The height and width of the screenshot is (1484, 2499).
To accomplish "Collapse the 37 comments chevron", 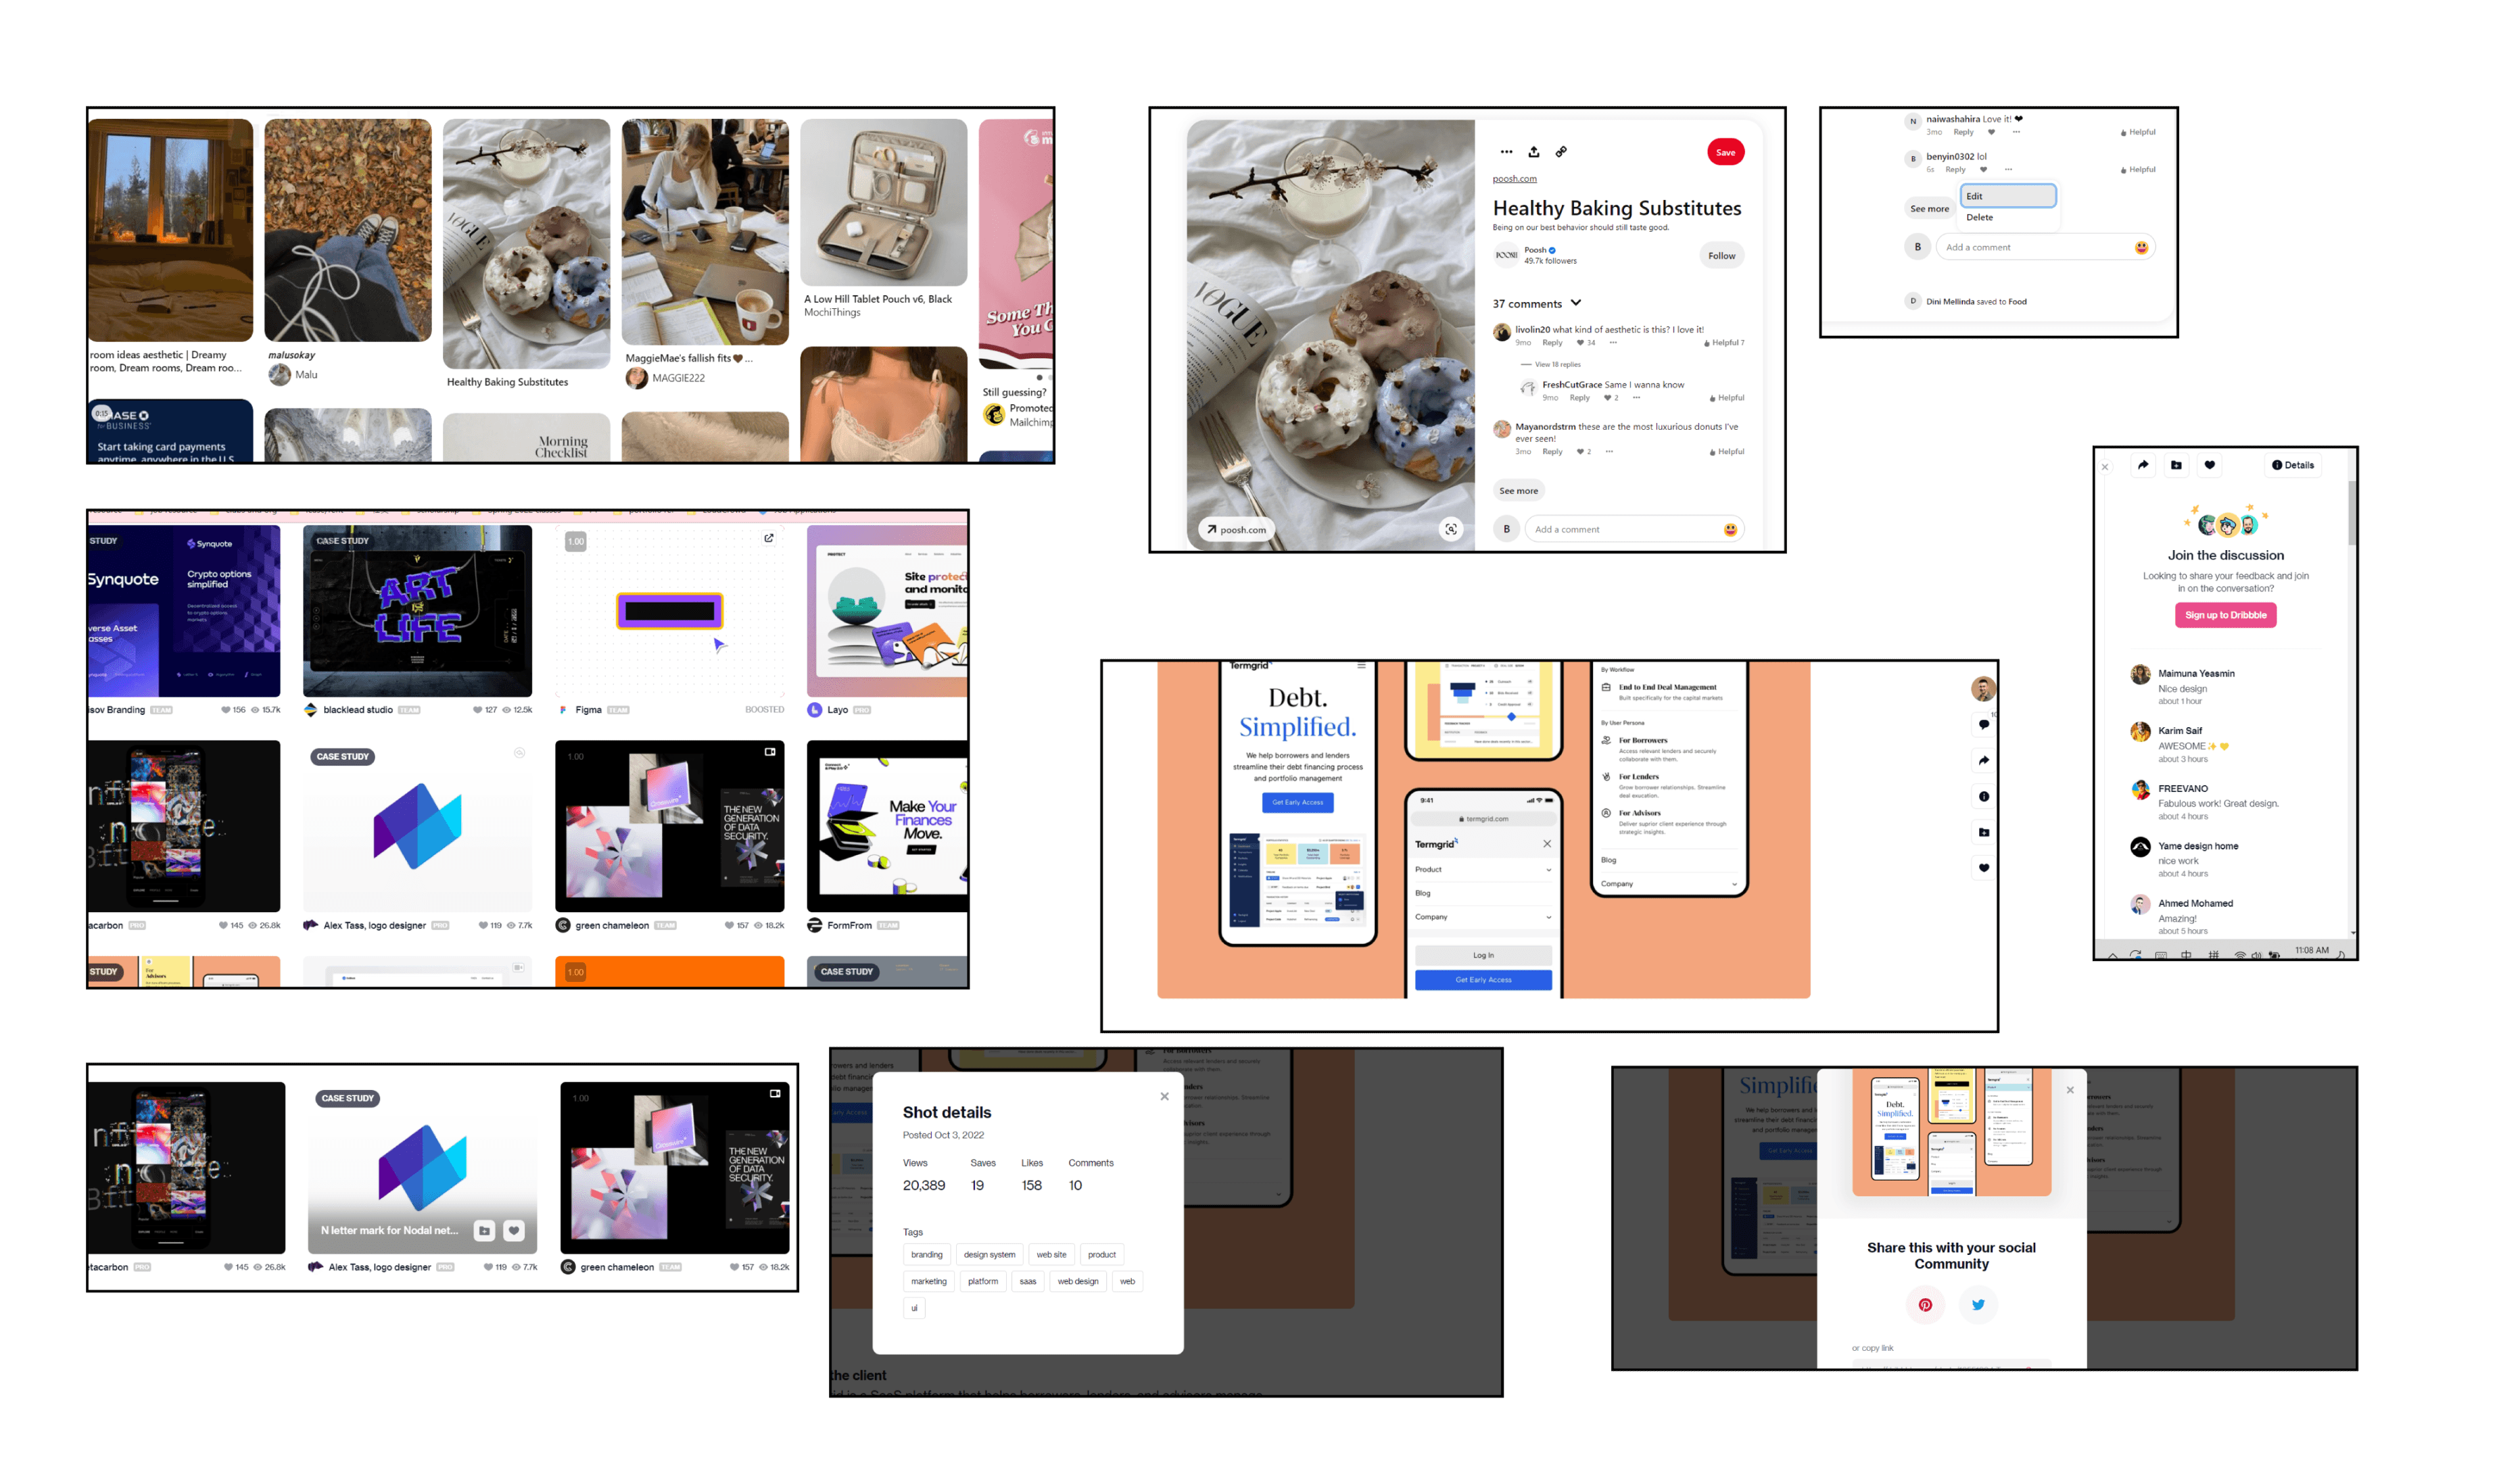I will point(1575,303).
